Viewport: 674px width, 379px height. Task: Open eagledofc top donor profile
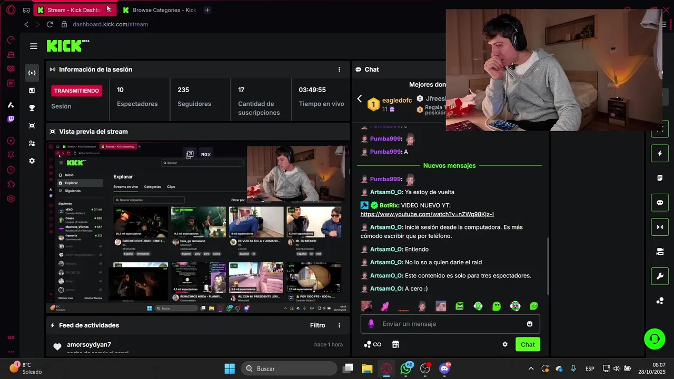[397, 101]
